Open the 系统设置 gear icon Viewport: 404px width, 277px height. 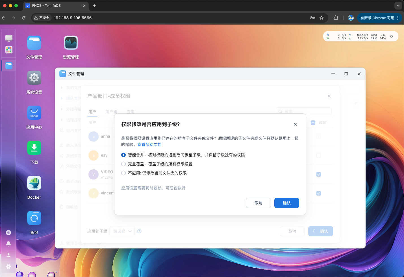click(x=34, y=78)
